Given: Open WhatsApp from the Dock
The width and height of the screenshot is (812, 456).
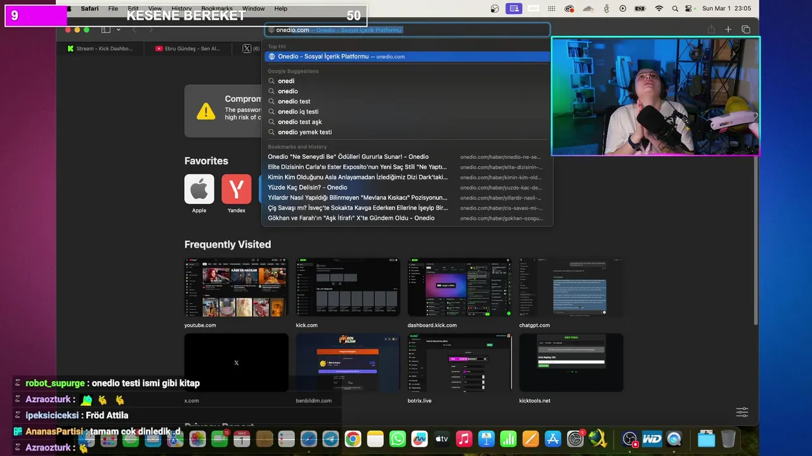Looking at the screenshot, I should coord(398,439).
